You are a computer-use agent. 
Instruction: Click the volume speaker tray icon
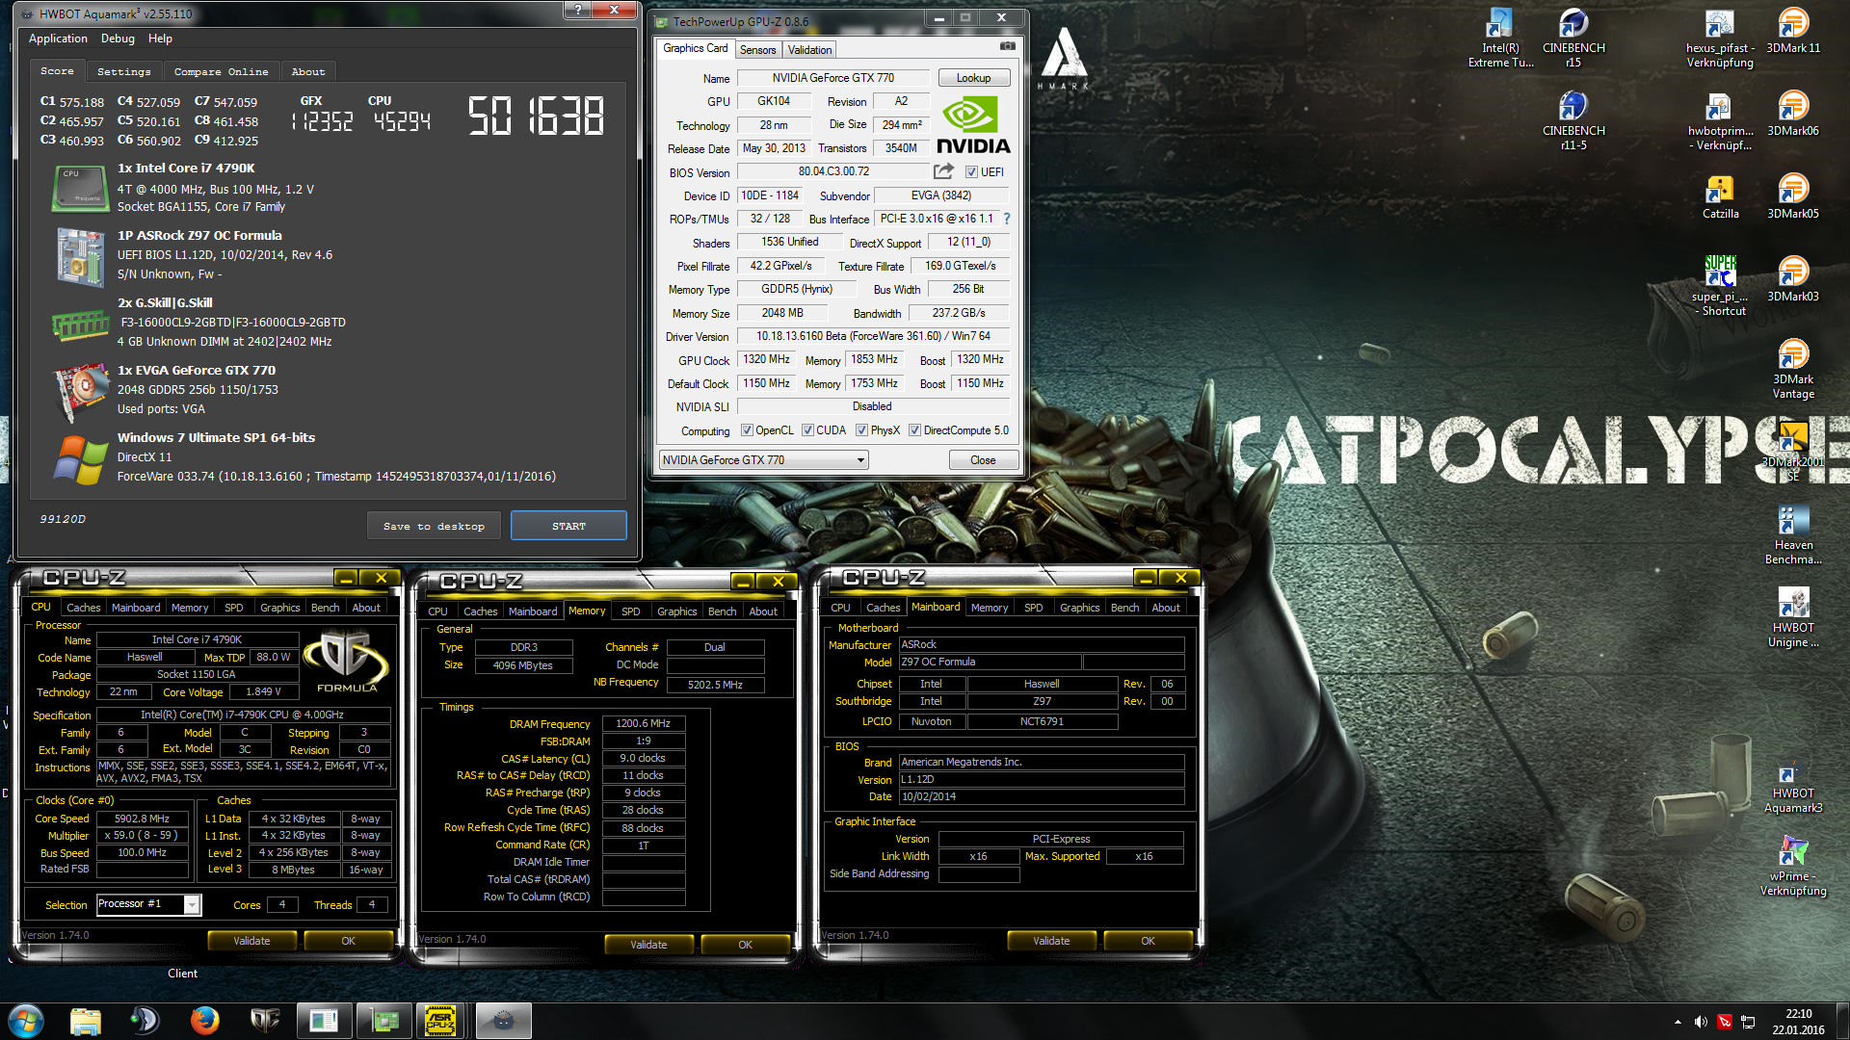point(1701,1022)
